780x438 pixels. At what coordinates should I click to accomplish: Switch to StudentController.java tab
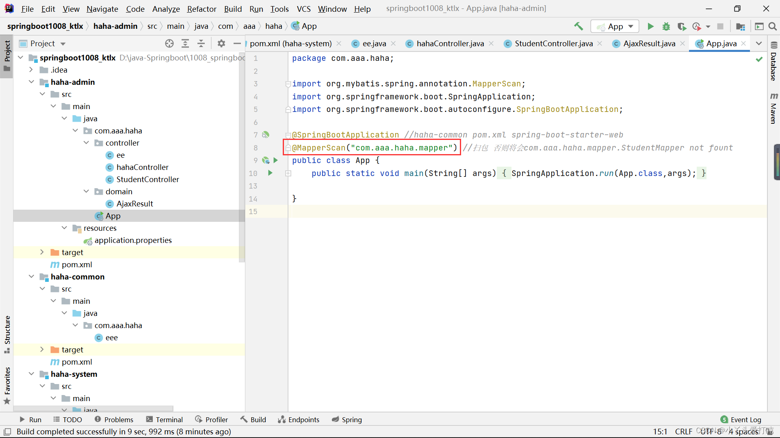tap(553, 43)
